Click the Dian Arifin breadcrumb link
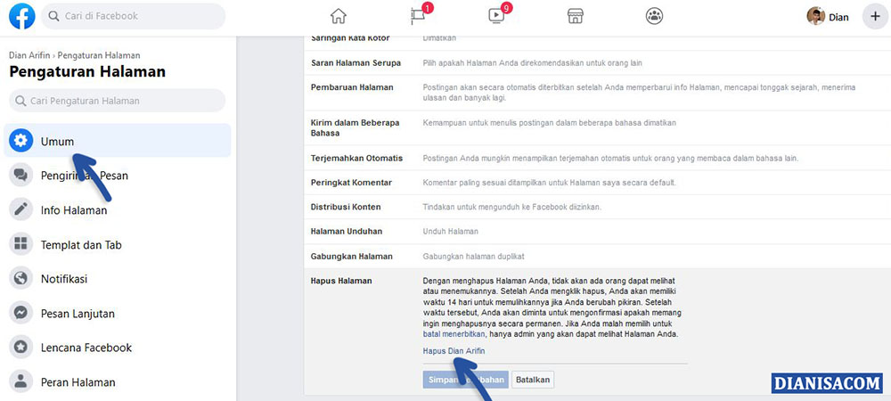Image resolution: width=891 pixels, height=401 pixels. tap(29, 55)
